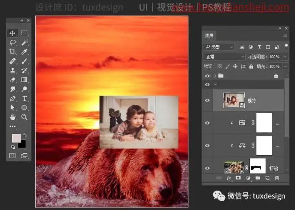Change the screen mode

pos(24,156)
